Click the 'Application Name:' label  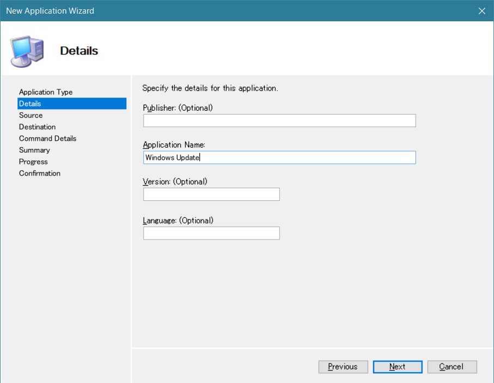tap(174, 145)
